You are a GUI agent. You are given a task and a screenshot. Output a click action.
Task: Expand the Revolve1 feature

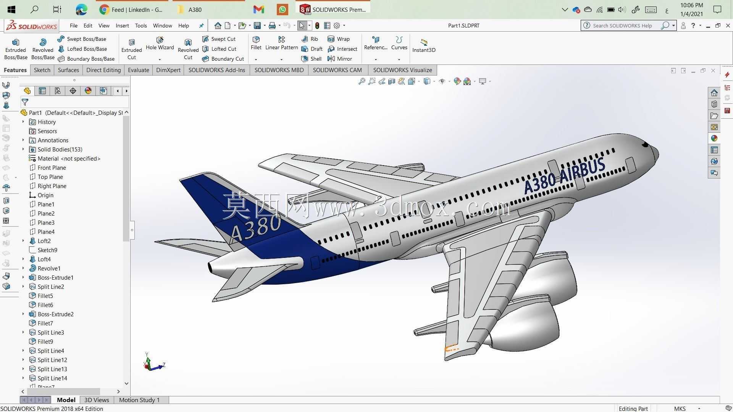(x=23, y=268)
